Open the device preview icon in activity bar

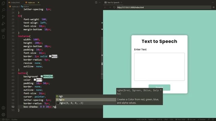(x=3, y=37)
